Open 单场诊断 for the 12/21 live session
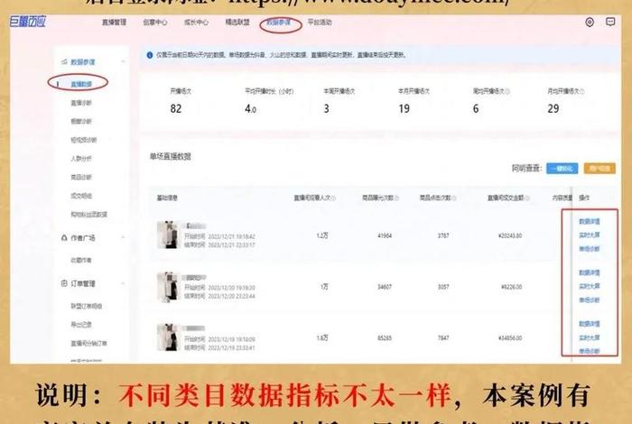This screenshot has width=632, height=424. (x=590, y=249)
